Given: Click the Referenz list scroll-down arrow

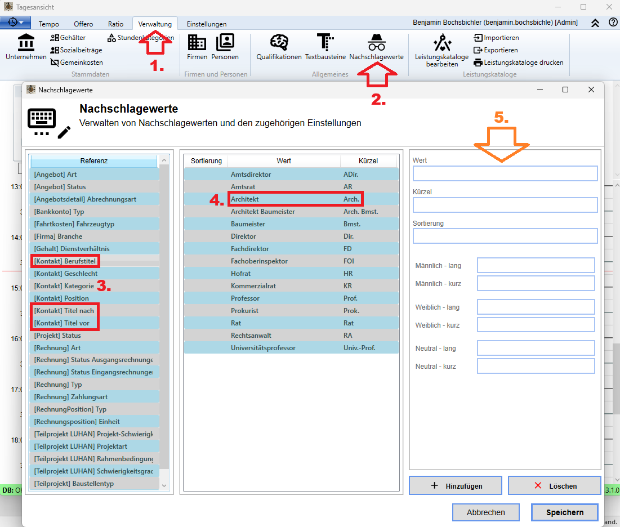Looking at the screenshot, I should (x=164, y=485).
